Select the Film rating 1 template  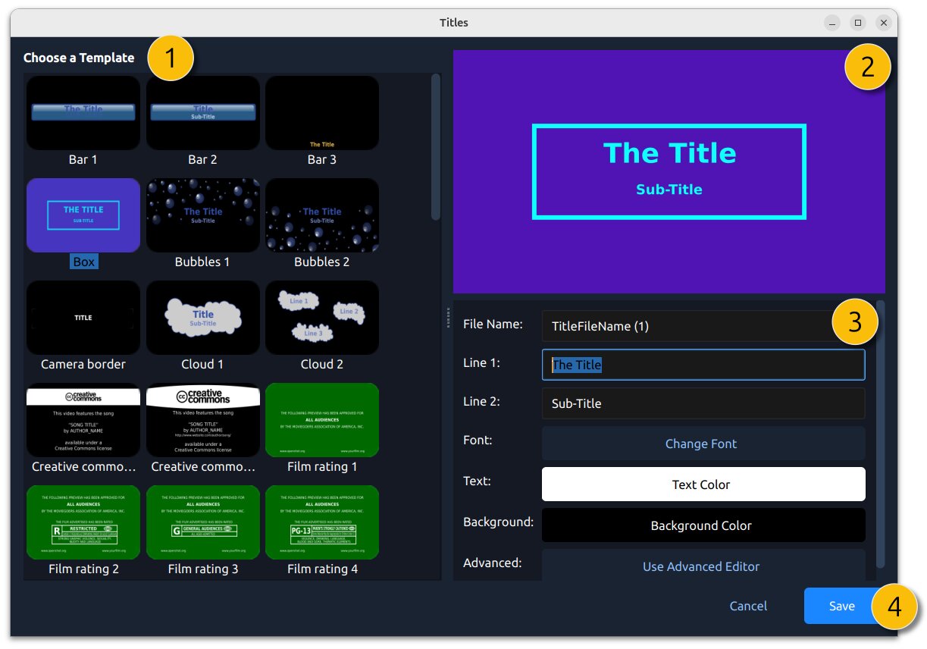[x=321, y=419]
